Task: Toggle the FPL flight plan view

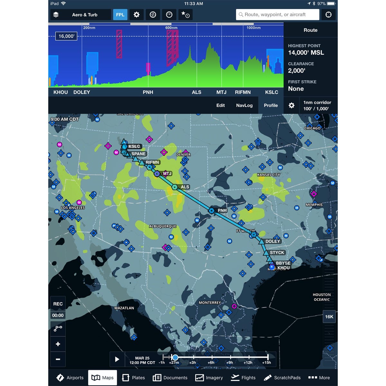Action: pyautogui.click(x=120, y=14)
